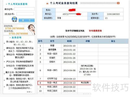The width and height of the screenshot is (130, 97).
Task: Submit the query with 提交 button
Action: pos(27,20)
